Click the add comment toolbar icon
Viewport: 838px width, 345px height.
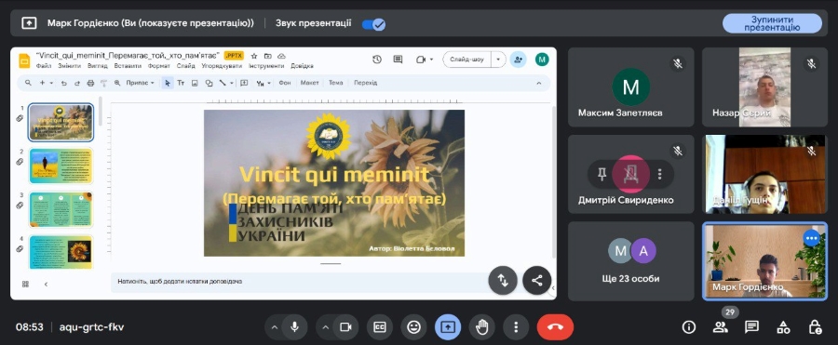pos(244,83)
